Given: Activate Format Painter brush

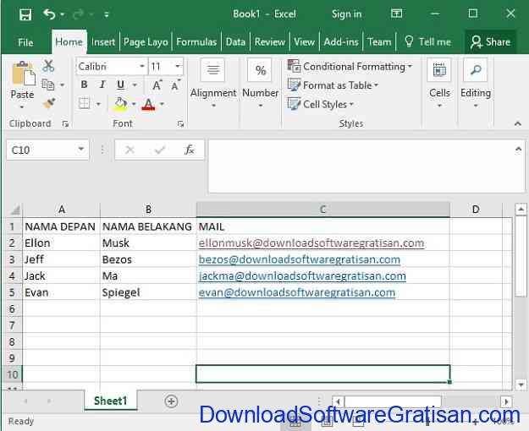Looking at the screenshot, I should click(49, 103).
